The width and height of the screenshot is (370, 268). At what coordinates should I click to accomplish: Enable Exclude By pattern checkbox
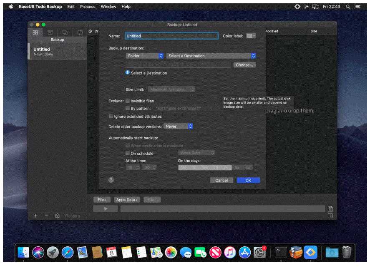point(127,108)
